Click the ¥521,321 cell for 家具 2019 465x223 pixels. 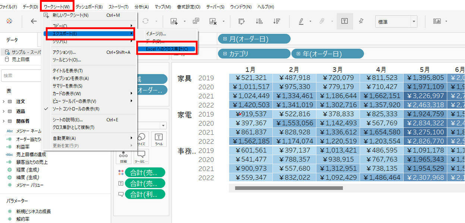(251, 78)
